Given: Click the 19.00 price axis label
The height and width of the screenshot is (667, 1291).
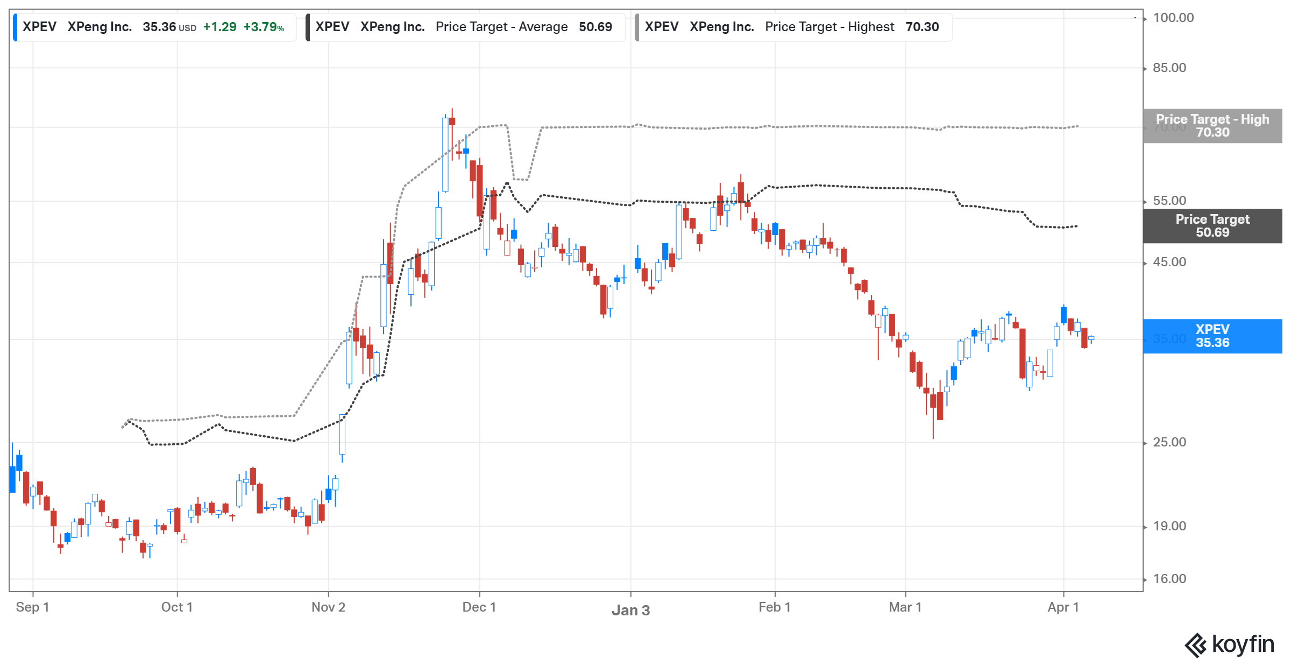Looking at the screenshot, I should [1169, 526].
